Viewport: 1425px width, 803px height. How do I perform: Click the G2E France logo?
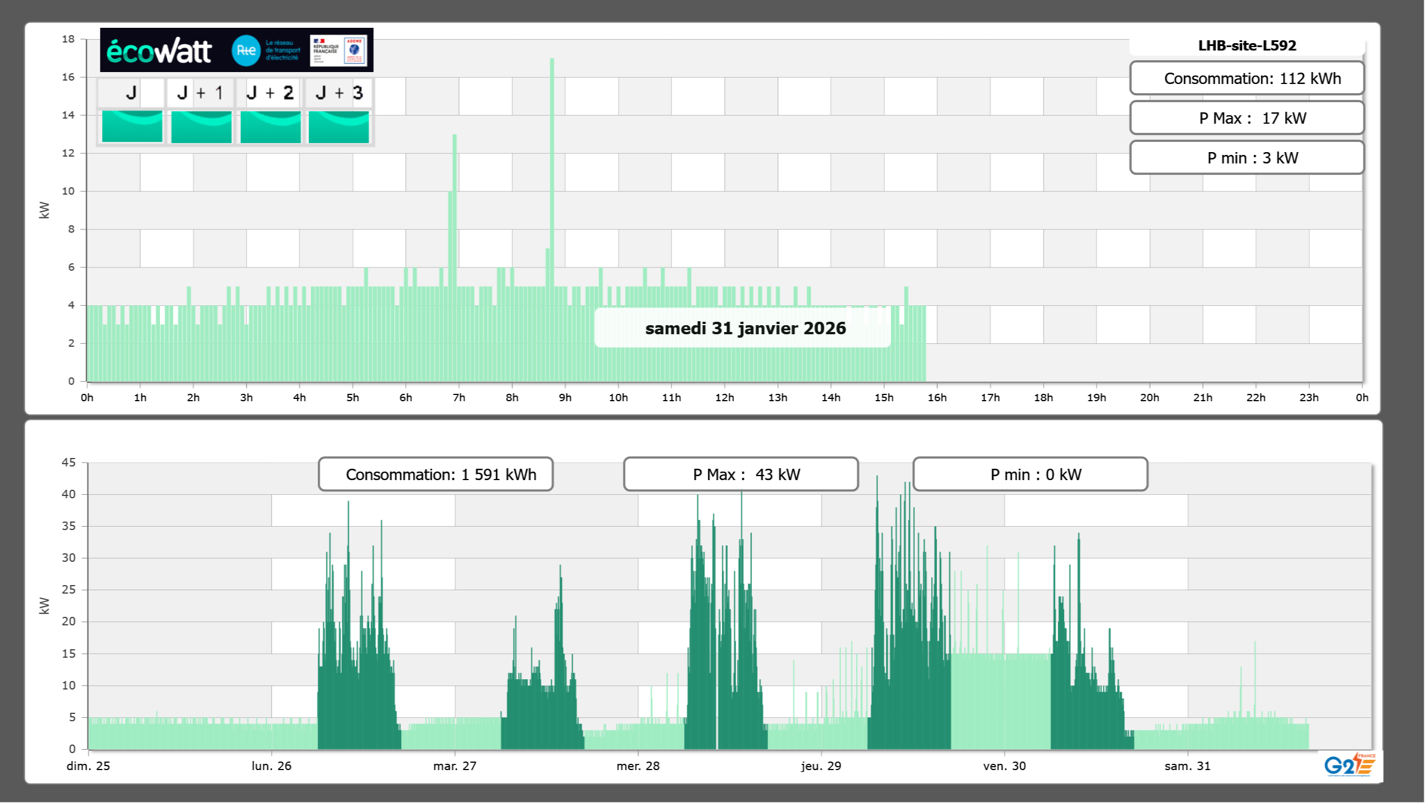click(1350, 765)
